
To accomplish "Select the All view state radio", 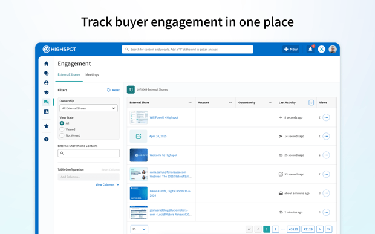I will (x=62, y=123).
